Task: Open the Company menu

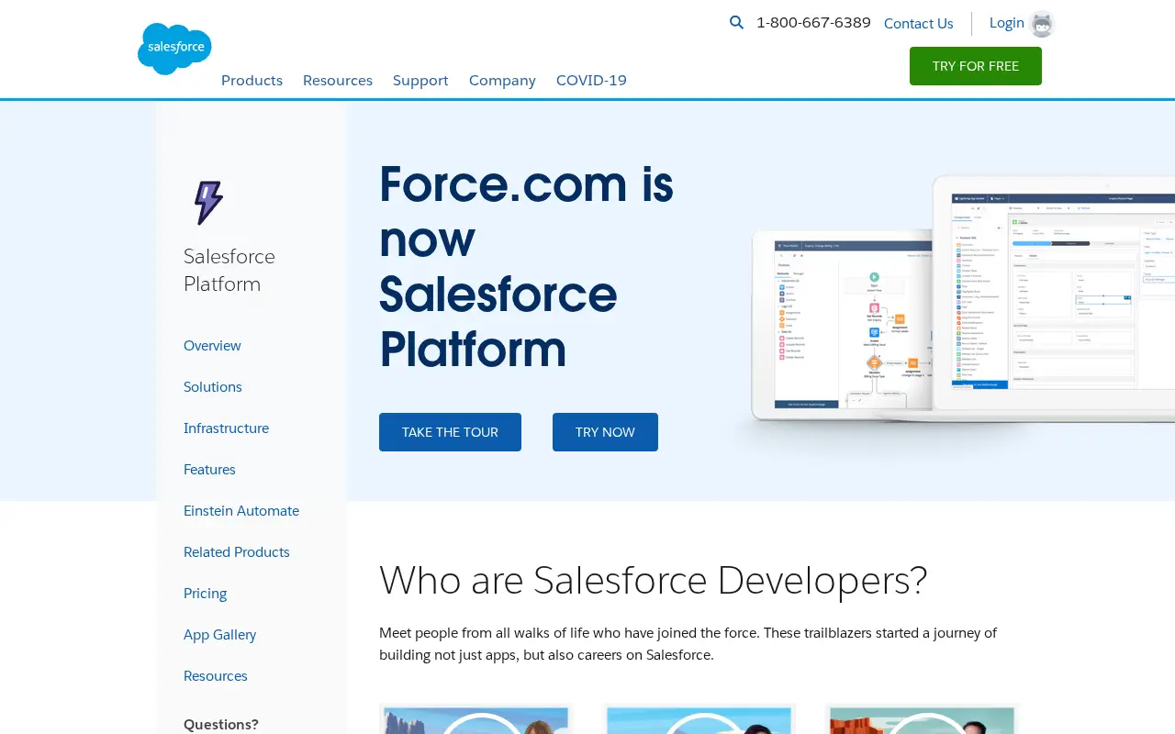Action: pos(502,80)
